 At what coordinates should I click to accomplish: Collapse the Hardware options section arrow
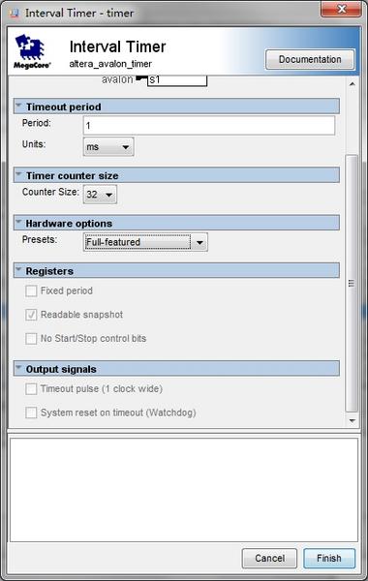pos(18,223)
